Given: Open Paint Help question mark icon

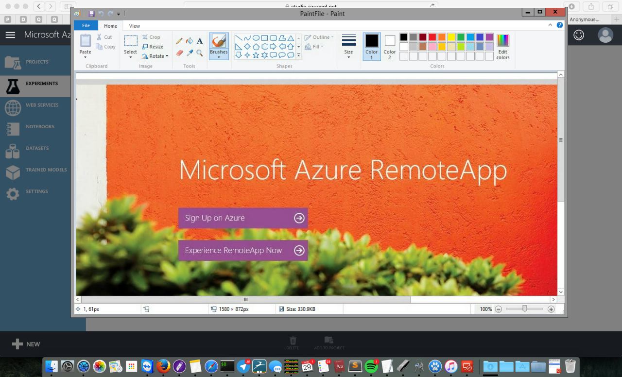Looking at the screenshot, I should point(560,25).
